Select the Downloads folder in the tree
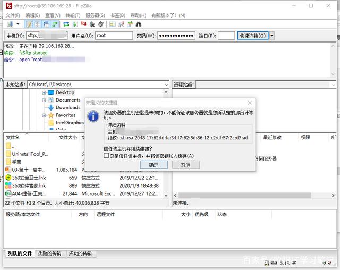 tap(68, 107)
